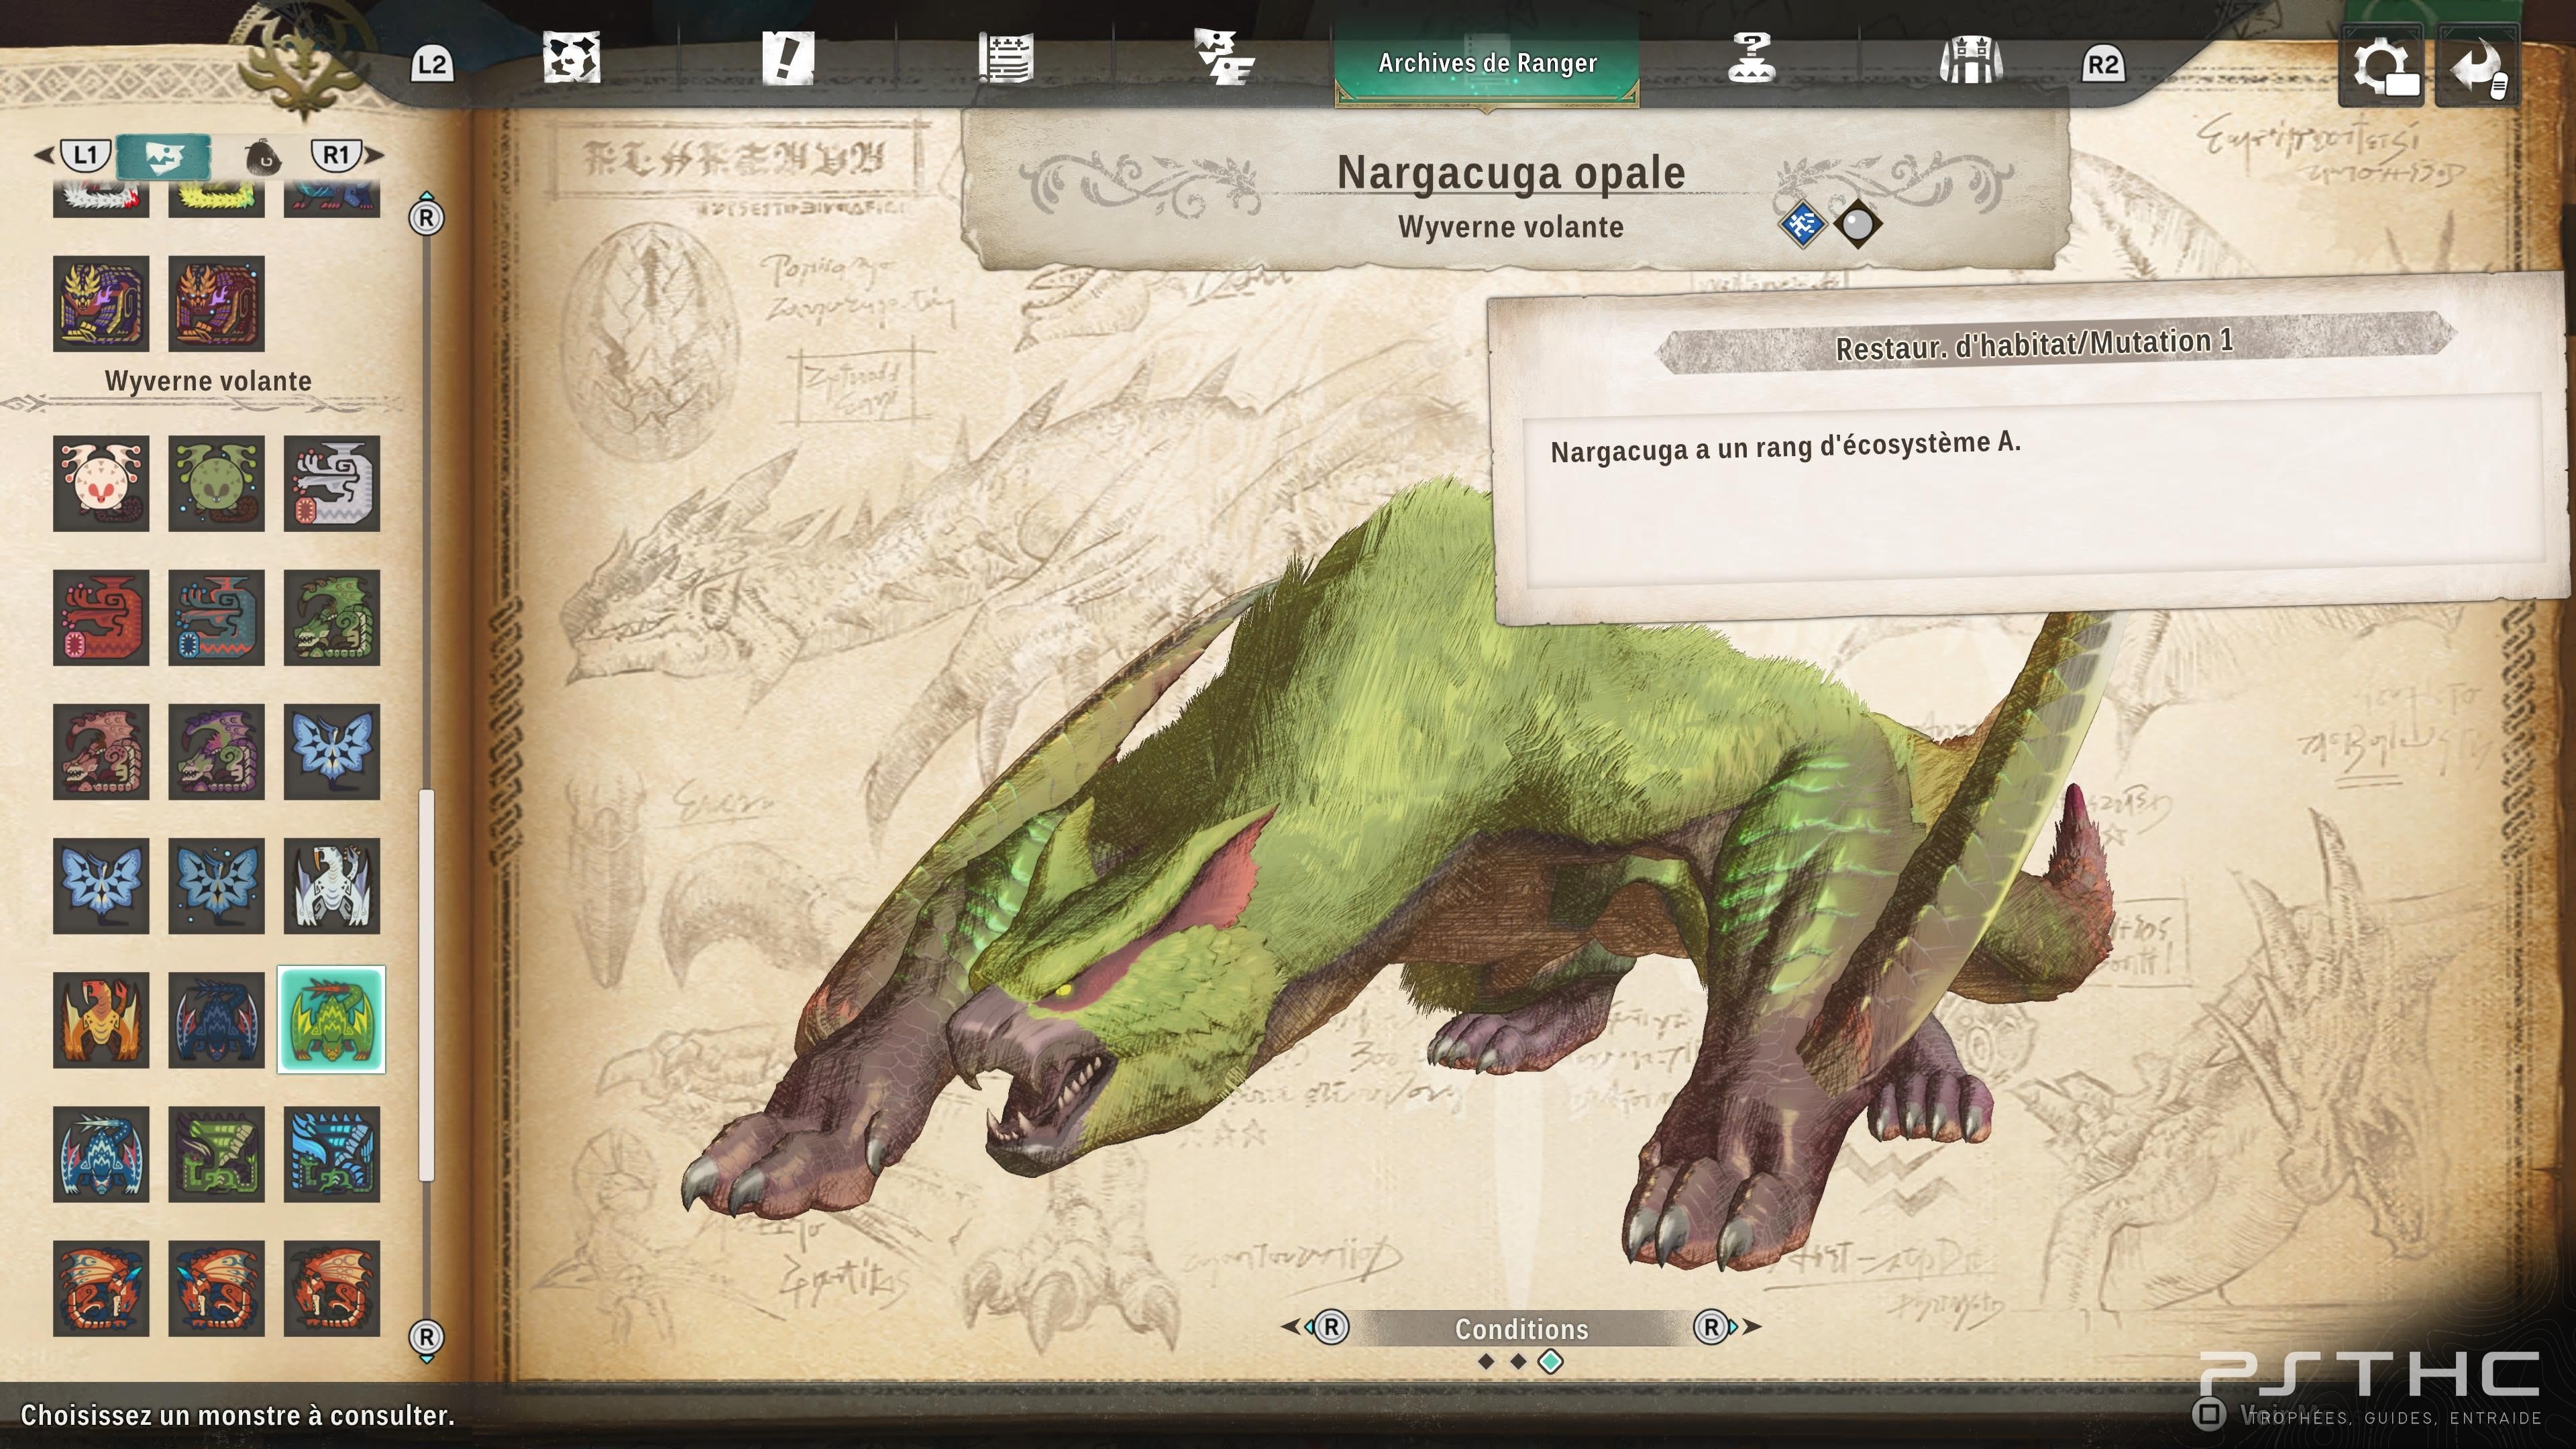Viewport: 2576px width, 1449px height.
Task: Select the orange Barioth icon
Action: [101, 1019]
